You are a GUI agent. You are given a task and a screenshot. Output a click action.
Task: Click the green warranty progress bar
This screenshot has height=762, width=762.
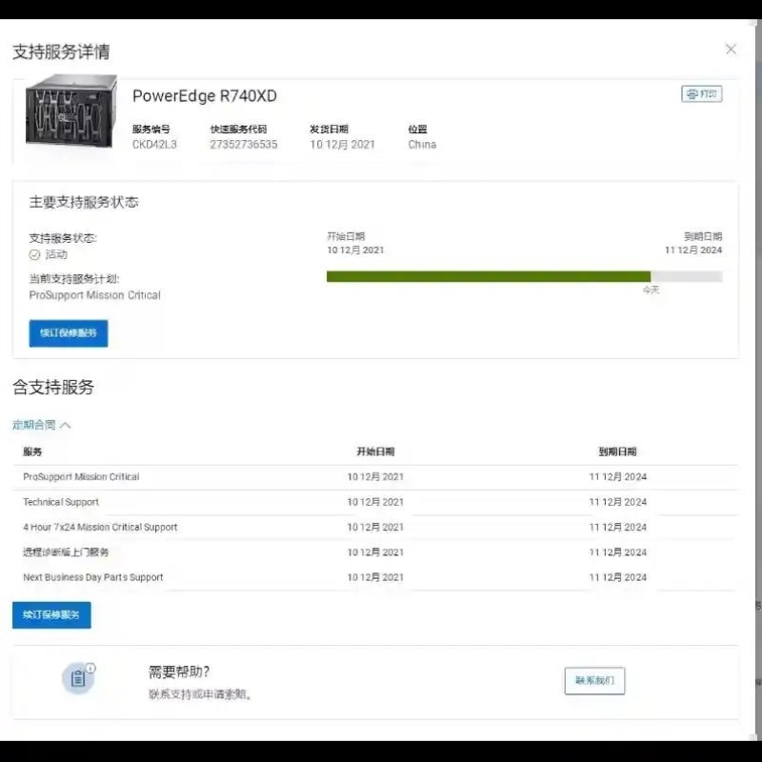point(489,276)
